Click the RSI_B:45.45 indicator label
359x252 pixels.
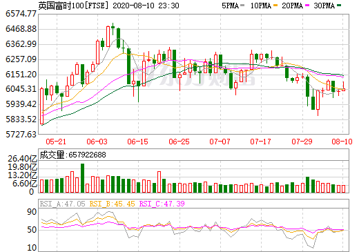click(x=112, y=204)
